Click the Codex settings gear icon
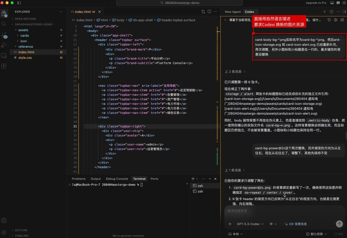This screenshot has height=238, width=347. (x=336, y=20)
